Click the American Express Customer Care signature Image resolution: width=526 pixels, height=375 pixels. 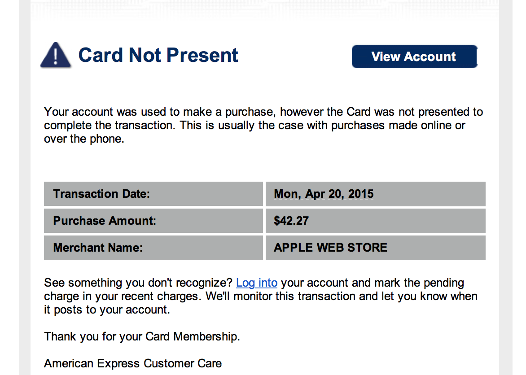[133, 363]
